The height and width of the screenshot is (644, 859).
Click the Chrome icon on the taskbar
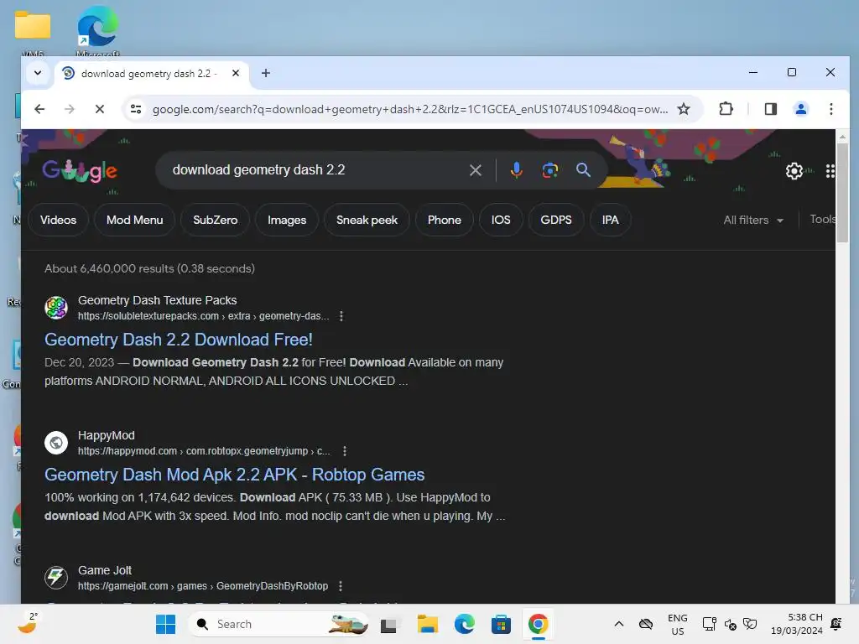pyautogui.click(x=538, y=624)
